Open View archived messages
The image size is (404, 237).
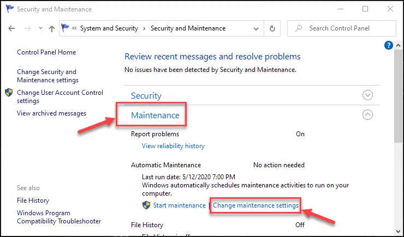coord(51,113)
